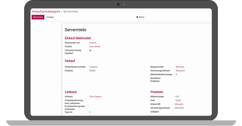The image size is (242, 126).
Task: Click the Monat(e) link under Mengeneinheit
Action: click(180, 67)
